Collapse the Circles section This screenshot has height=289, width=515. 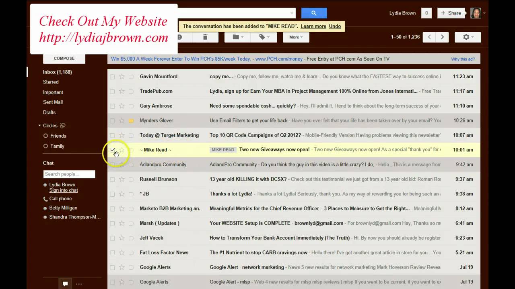pos(39,126)
